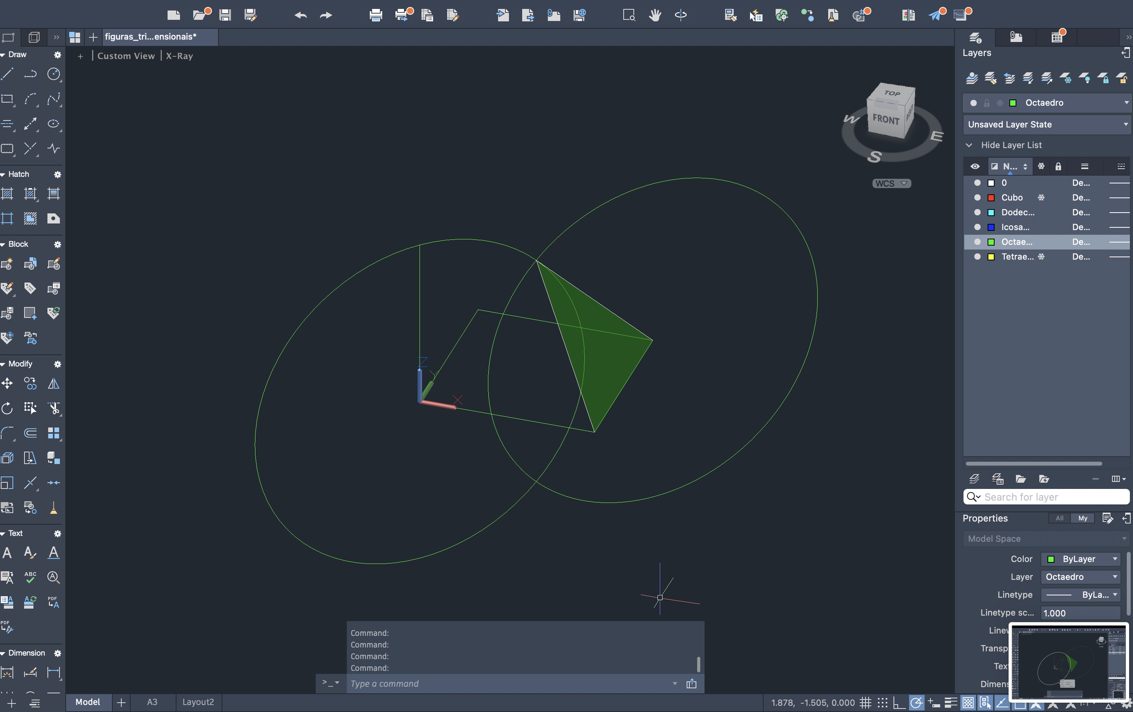Open the WCS coordinate system dropdown
Image resolution: width=1133 pixels, height=712 pixels.
coord(891,183)
